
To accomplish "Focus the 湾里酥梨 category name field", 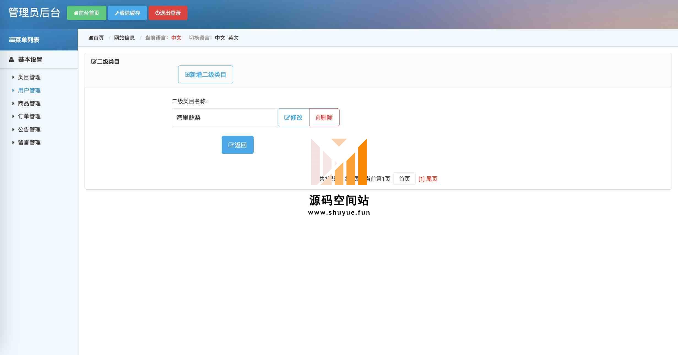I will click(x=225, y=118).
